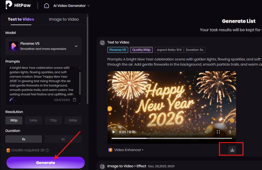Screen dimensions: 262x170
Task: Click the Aspect Ratio: 16:9 tag
Action: [x=169, y=50]
